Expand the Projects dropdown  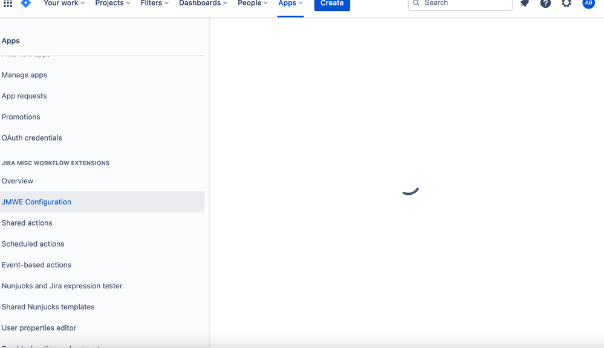[112, 3]
